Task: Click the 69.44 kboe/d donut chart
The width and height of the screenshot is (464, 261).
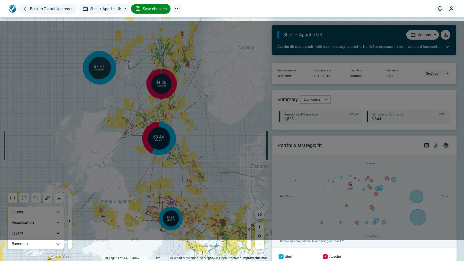Action: coord(159,138)
